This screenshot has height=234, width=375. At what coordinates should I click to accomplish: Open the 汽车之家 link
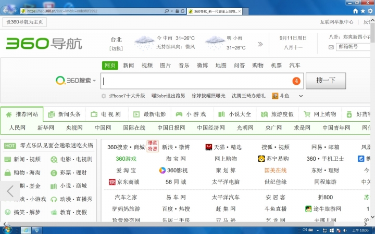click(126, 197)
